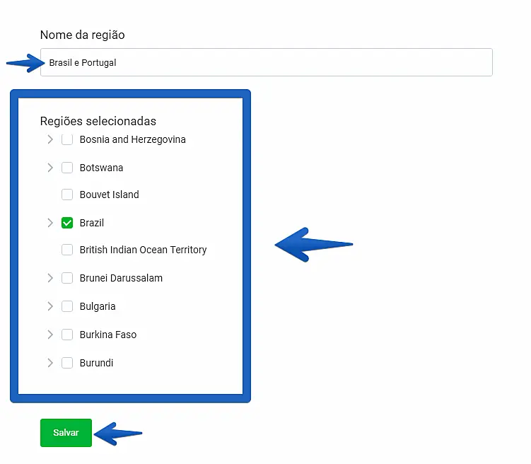This screenshot has height=464, width=531.
Task: Check the Bulgaria checkbox
Action: point(67,306)
